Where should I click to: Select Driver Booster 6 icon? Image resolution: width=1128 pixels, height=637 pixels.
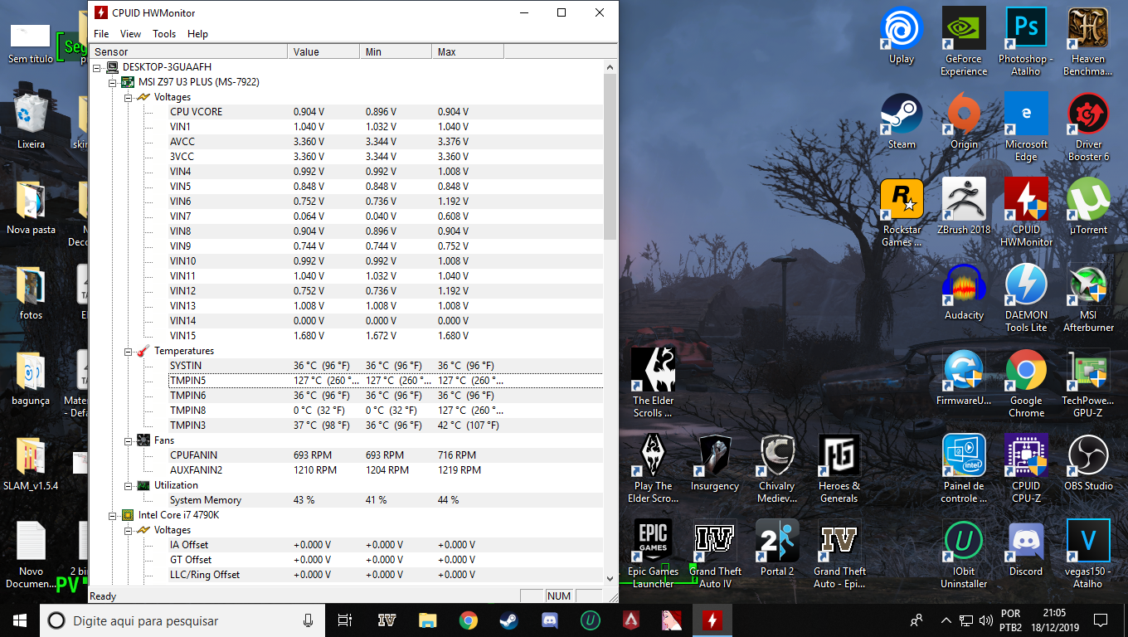tap(1088, 127)
